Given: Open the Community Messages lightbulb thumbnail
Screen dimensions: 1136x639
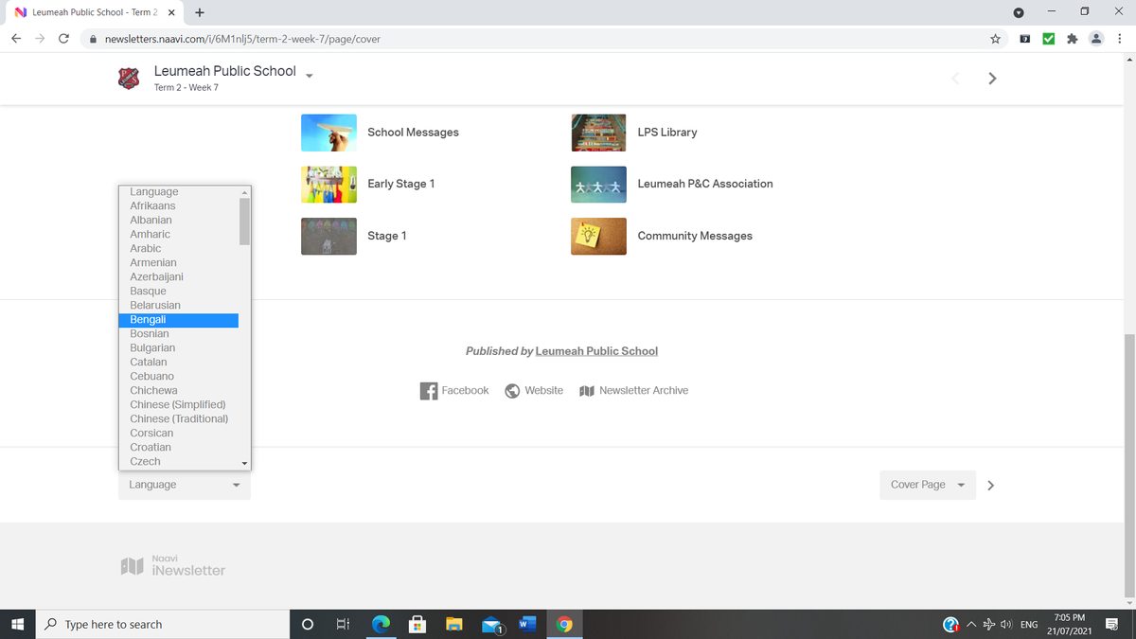Looking at the screenshot, I should [x=598, y=237].
